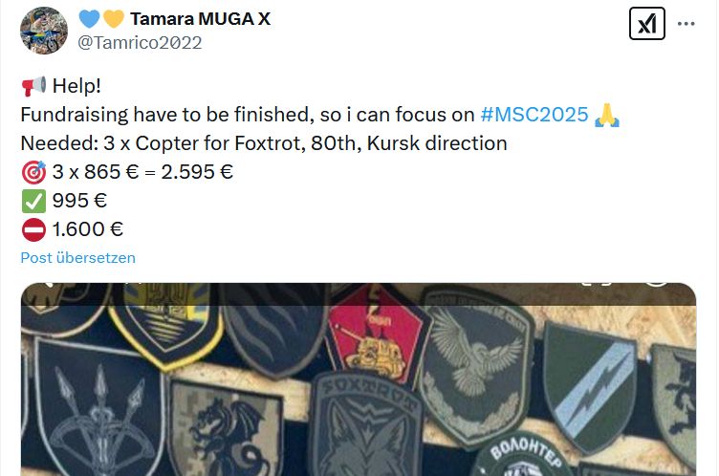The image size is (719, 476).
Task: Open the #MSC2025 hashtag link
Action: click(x=534, y=115)
